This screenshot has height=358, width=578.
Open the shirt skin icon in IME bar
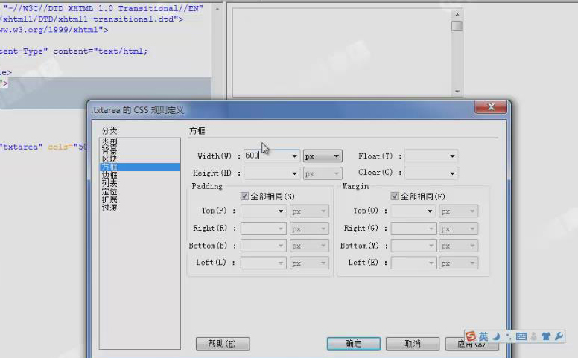point(547,337)
